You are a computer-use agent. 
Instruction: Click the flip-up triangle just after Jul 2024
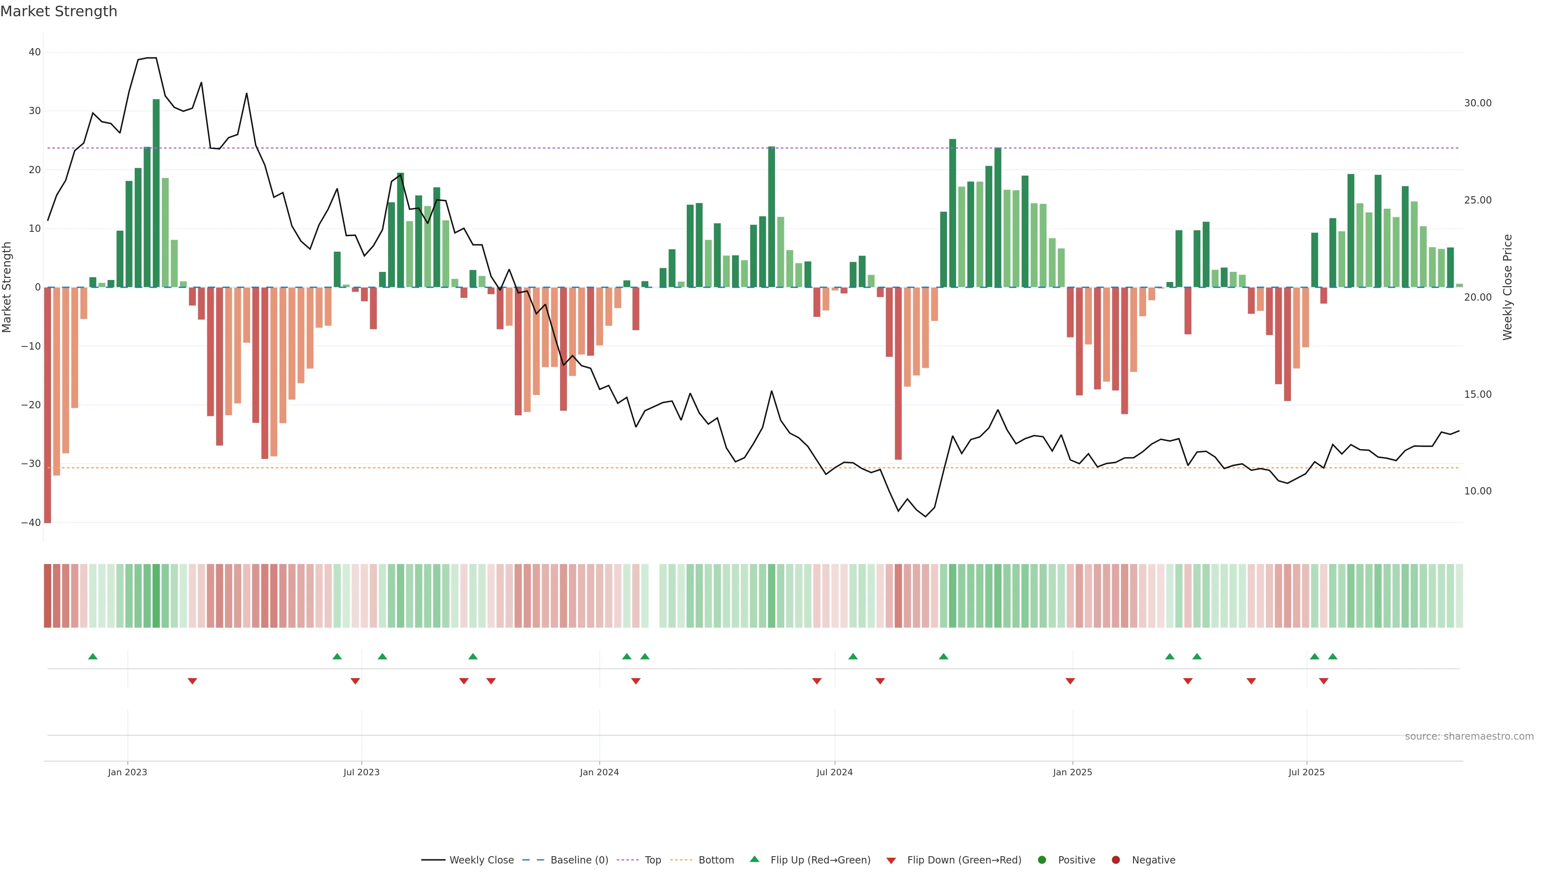tap(853, 656)
